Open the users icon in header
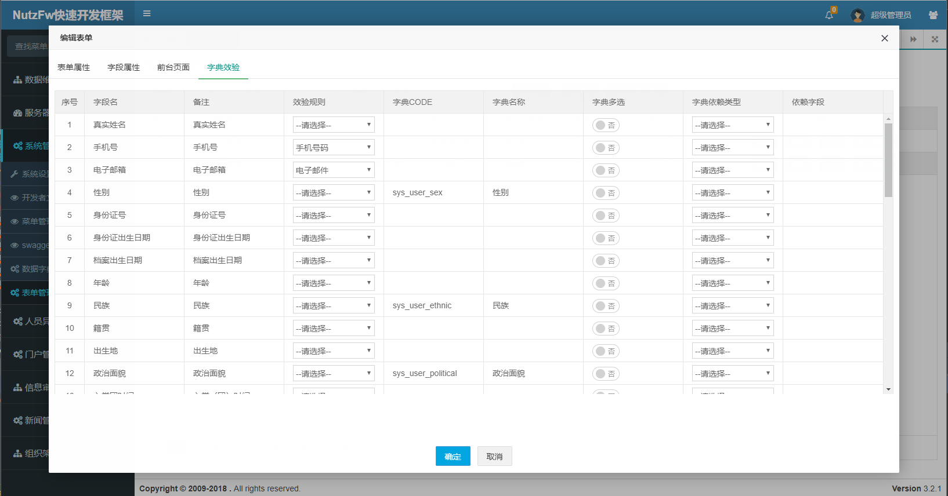This screenshot has height=496, width=948. coord(933,15)
